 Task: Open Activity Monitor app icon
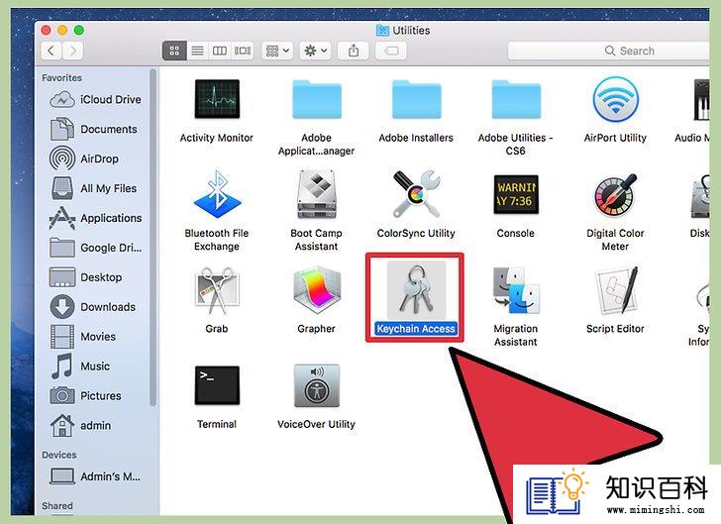click(x=217, y=99)
